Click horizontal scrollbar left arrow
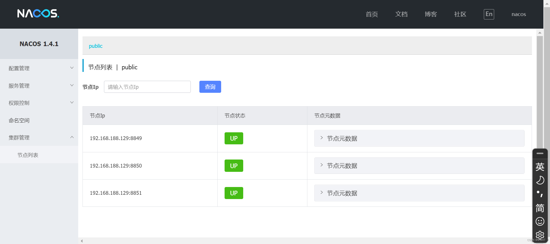 [82, 241]
